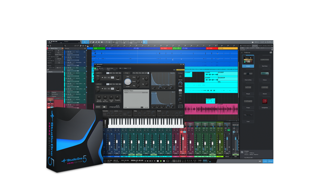Select the Mute tool in toolbar
Viewport: 316px width, 188px height.
(99, 42)
